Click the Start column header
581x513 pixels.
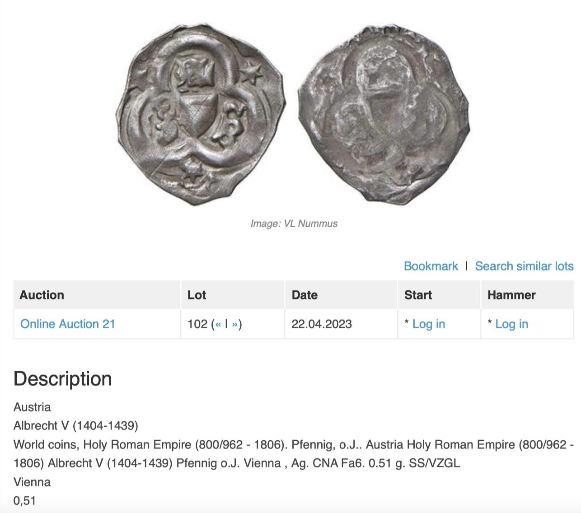point(418,295)
